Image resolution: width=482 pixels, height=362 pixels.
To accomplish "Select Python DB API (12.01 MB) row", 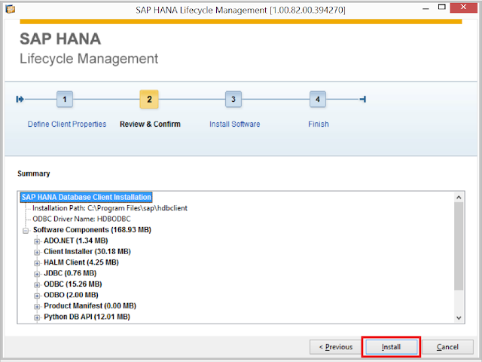I will coord(87,317).
